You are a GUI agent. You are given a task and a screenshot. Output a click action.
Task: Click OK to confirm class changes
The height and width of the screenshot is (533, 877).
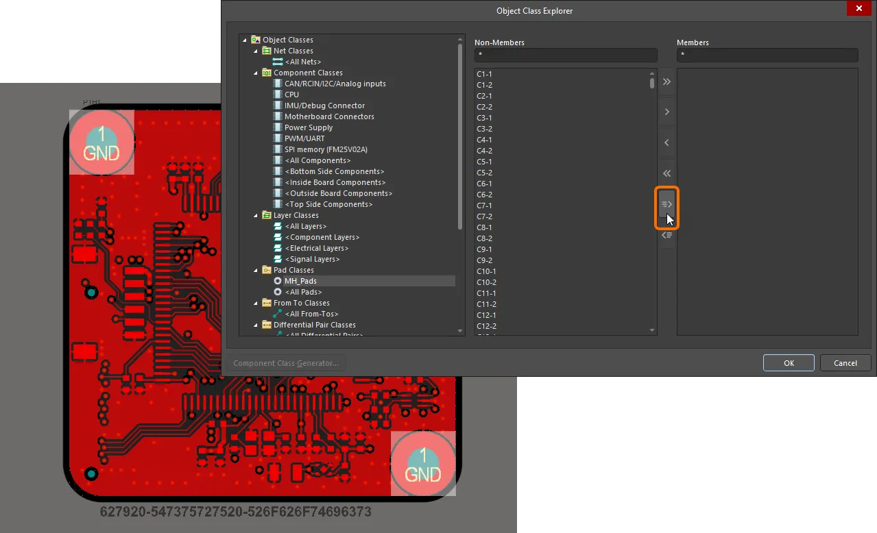789,363
